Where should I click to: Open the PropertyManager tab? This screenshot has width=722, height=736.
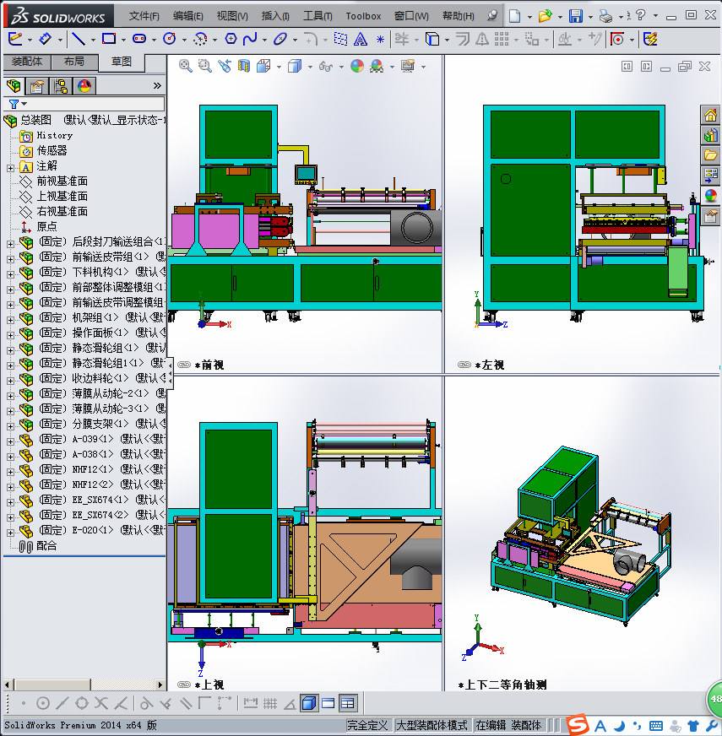click(x=37, y=86)
